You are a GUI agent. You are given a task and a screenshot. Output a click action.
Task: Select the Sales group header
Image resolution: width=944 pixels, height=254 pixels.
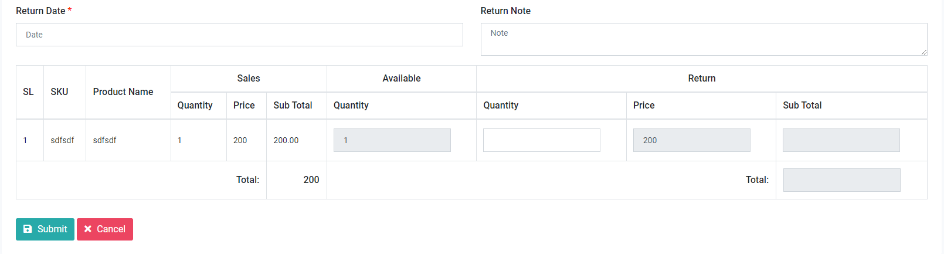pos(249,79)
